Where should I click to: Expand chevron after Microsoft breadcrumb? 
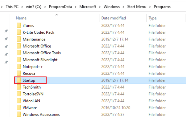[x=100, y=7]
